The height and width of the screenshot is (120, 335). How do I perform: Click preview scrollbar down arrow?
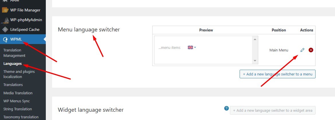coord(255,61)
